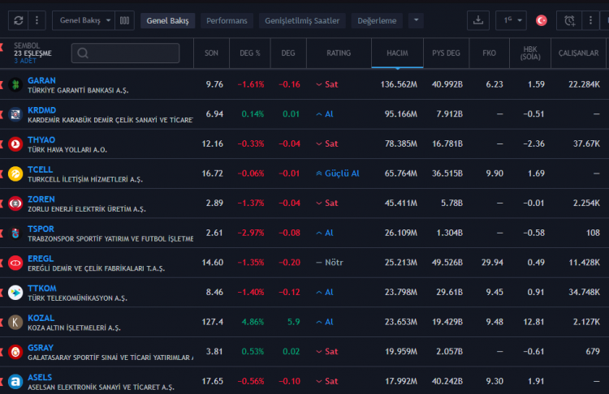Click the GSRAY Galatasaray logo icon

(15, 352)
